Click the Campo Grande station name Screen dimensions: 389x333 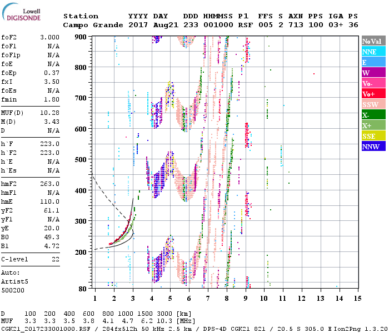[x=91, y=25]
